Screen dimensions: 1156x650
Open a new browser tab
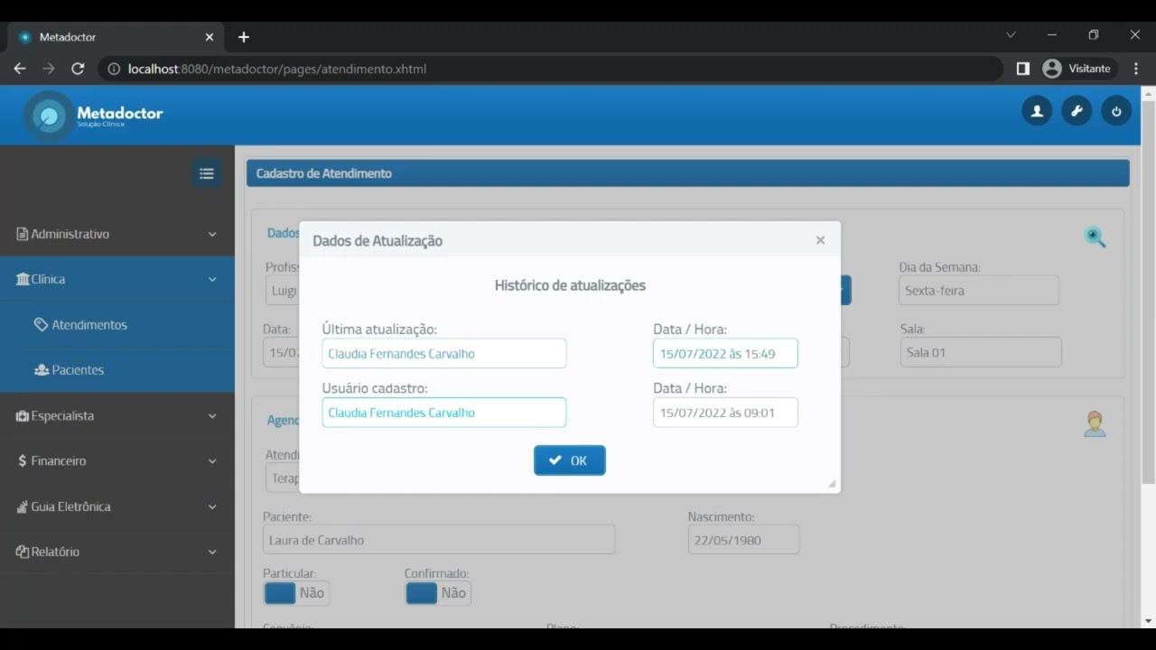coord(244,37)
